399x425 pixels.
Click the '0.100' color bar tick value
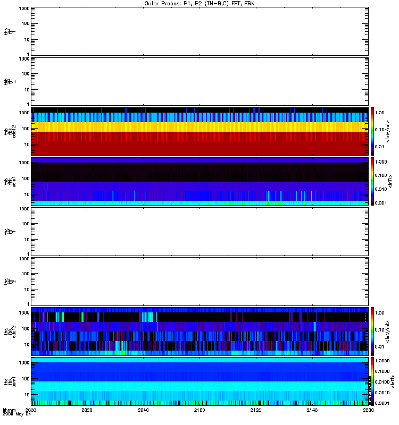(381, 175)
